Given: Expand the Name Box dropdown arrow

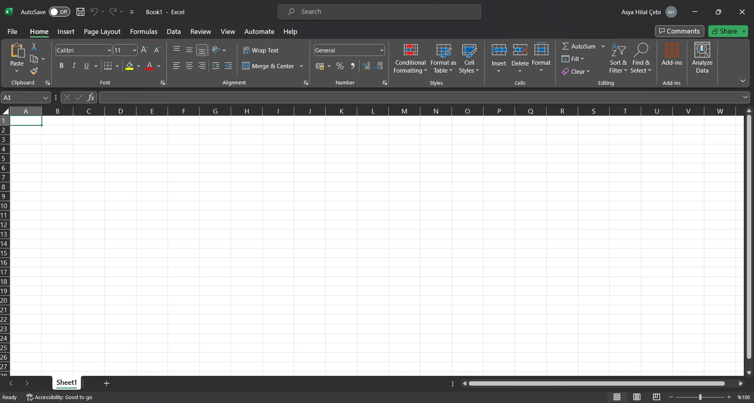Looking at the screenshot, I should coord(45,97).
